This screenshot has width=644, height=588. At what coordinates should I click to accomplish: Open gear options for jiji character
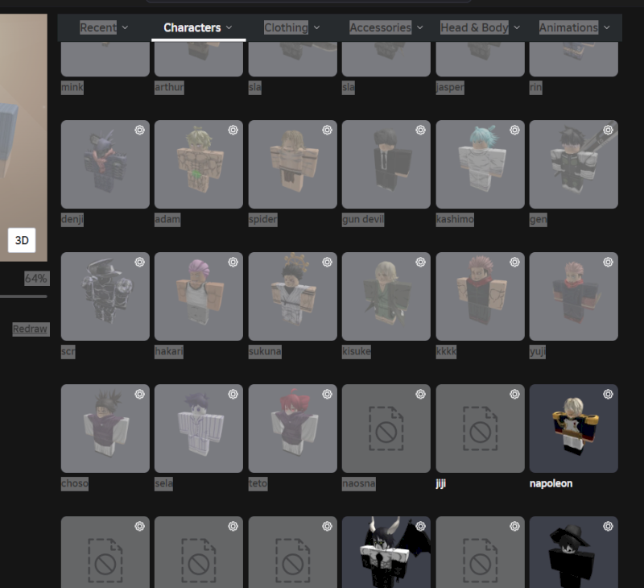[x=514, y=394]
